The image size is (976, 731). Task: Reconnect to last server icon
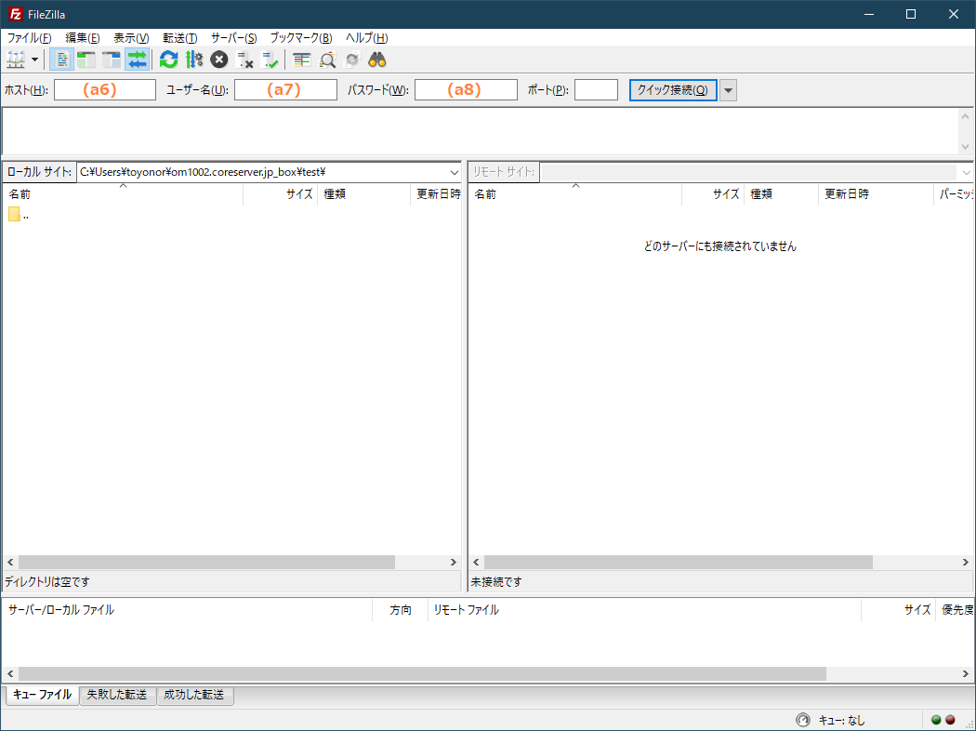tap(270, 60)
